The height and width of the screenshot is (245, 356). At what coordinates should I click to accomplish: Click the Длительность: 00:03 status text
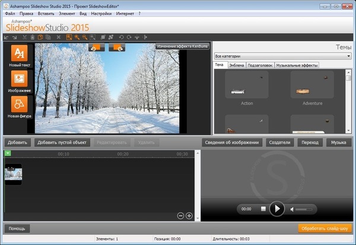pyautogui.click(x=231, y=239)
